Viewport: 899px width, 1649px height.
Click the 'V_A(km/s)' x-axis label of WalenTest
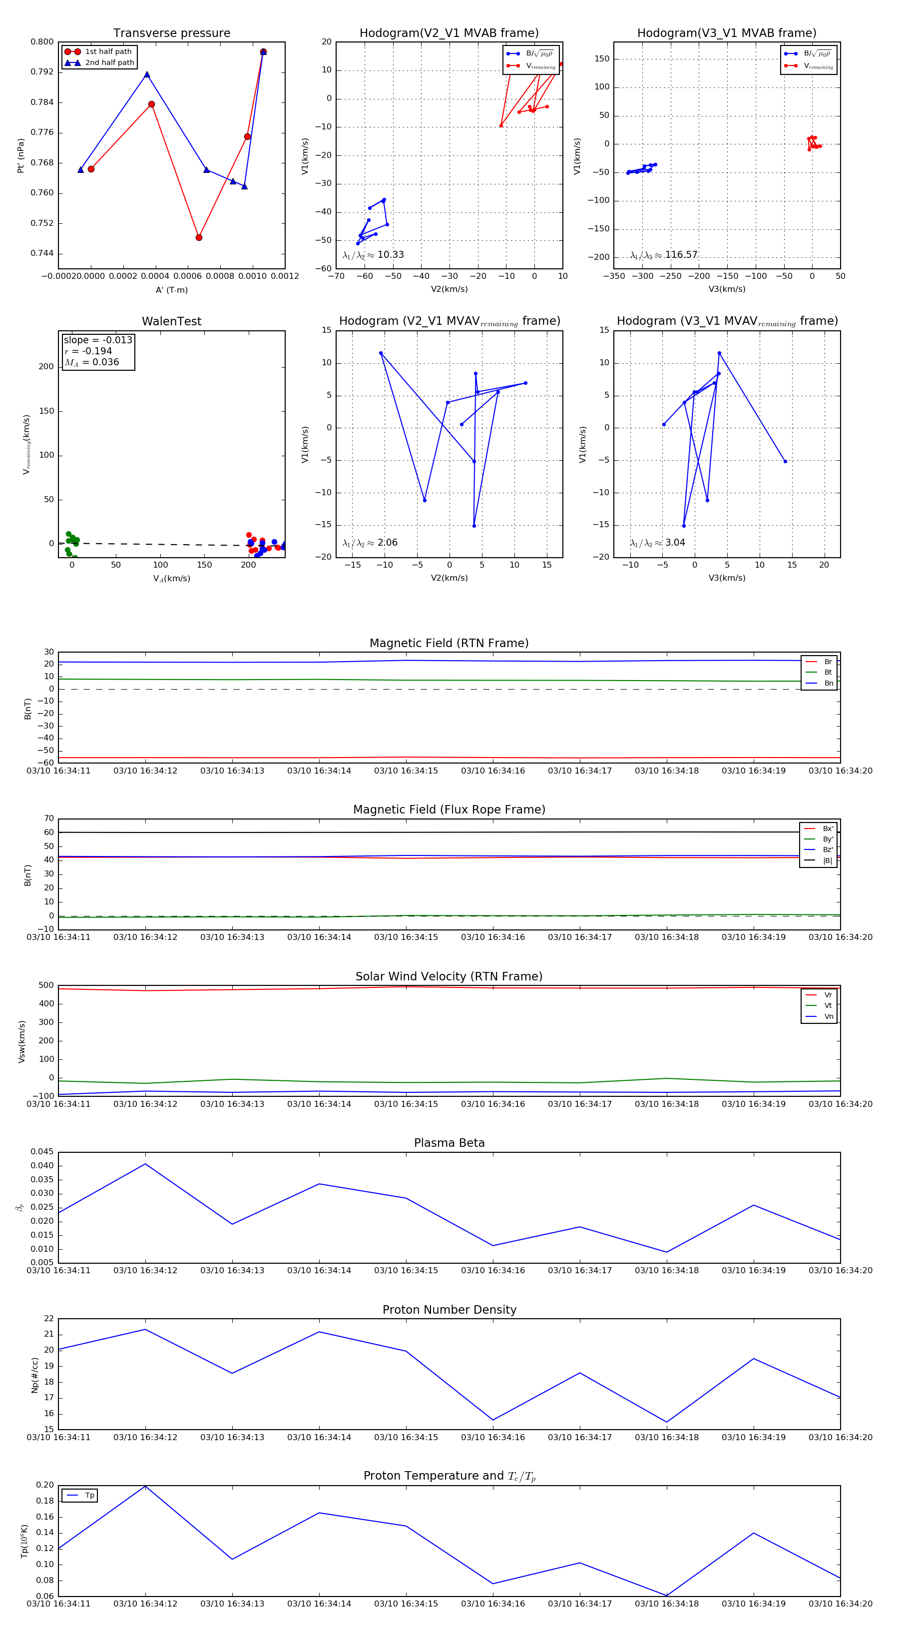(x=171, y=578)
